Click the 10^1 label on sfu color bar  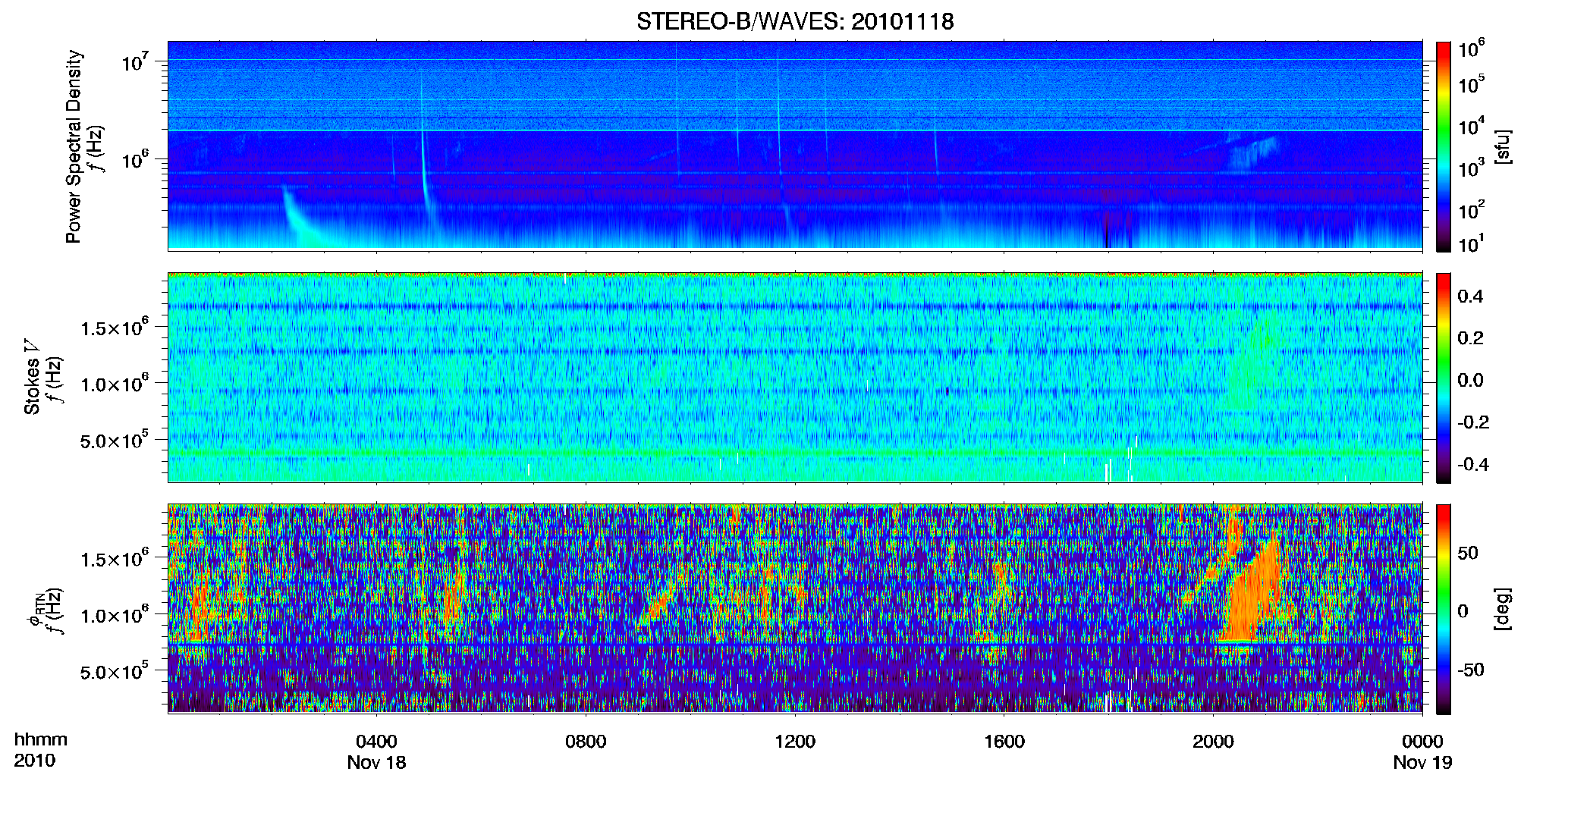tap(1471, 244)
